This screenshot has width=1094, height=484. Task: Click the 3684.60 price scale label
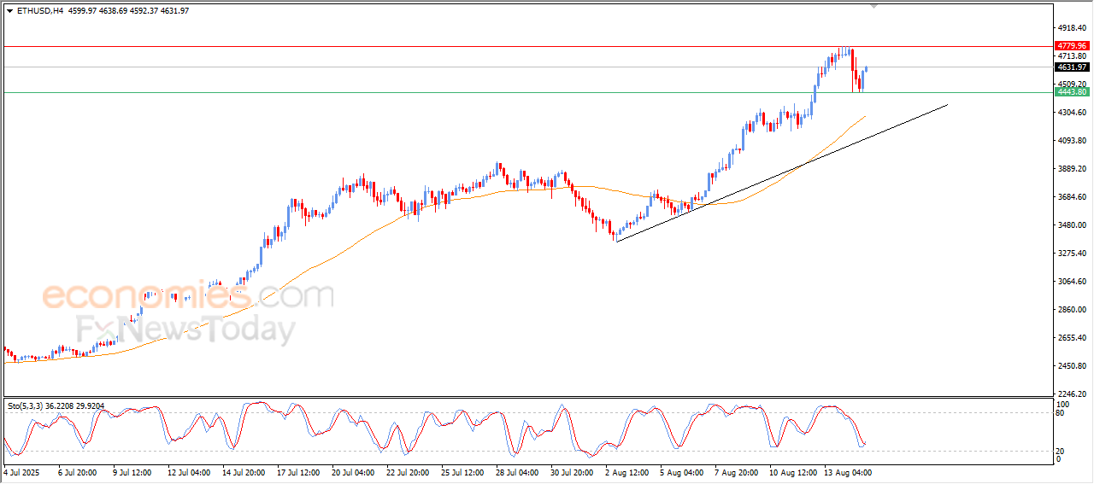tap(1071, 197)
